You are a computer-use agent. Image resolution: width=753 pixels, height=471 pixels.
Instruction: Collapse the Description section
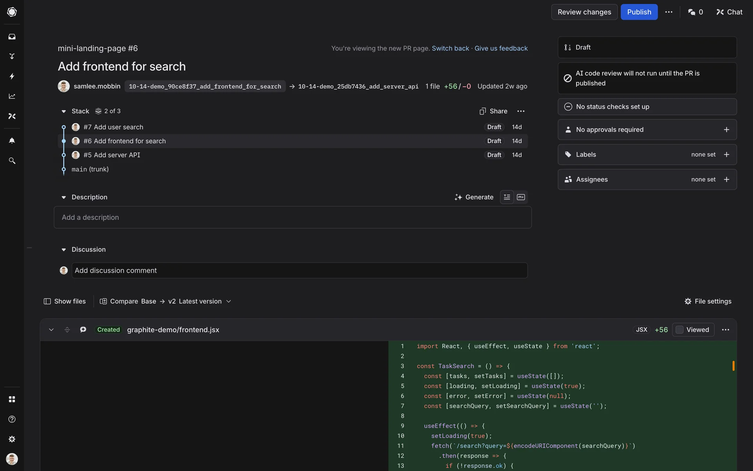[64, 197]
